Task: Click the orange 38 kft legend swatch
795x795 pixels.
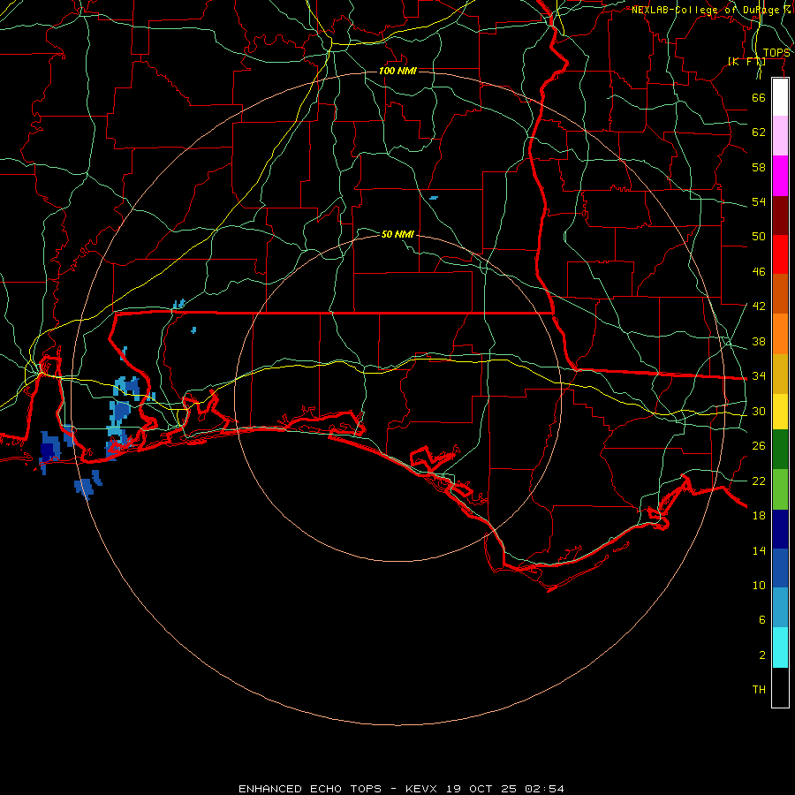Action: pyautogui.click(x=780, y=334)
